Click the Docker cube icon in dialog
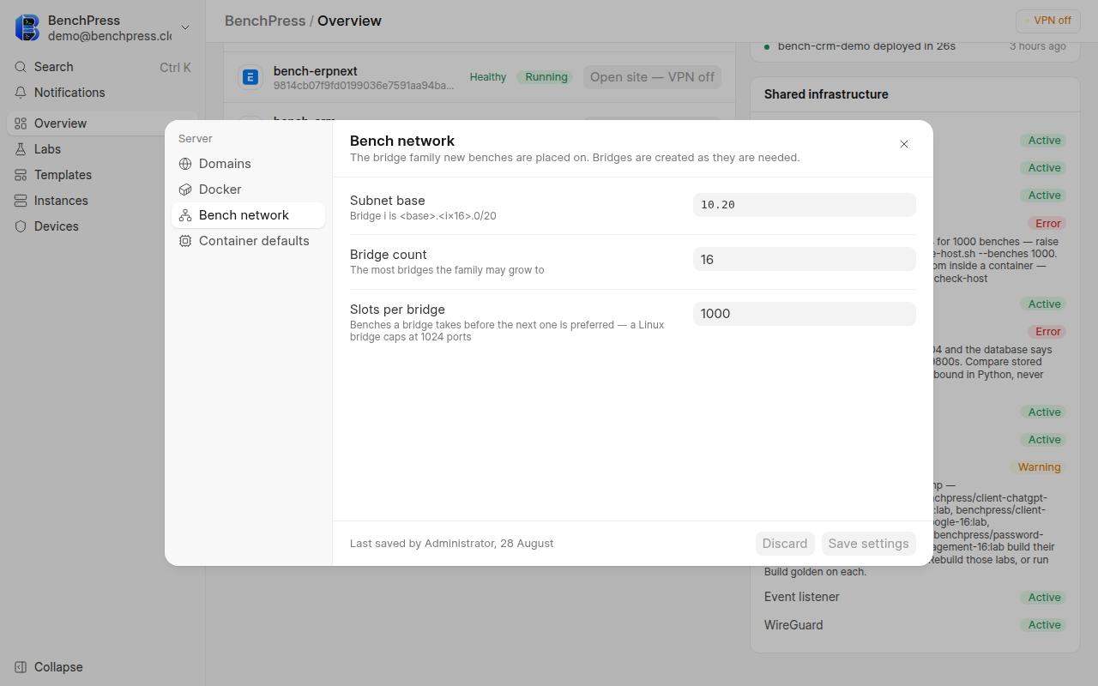Screen dimensions: 1098x686 [185, 190]
